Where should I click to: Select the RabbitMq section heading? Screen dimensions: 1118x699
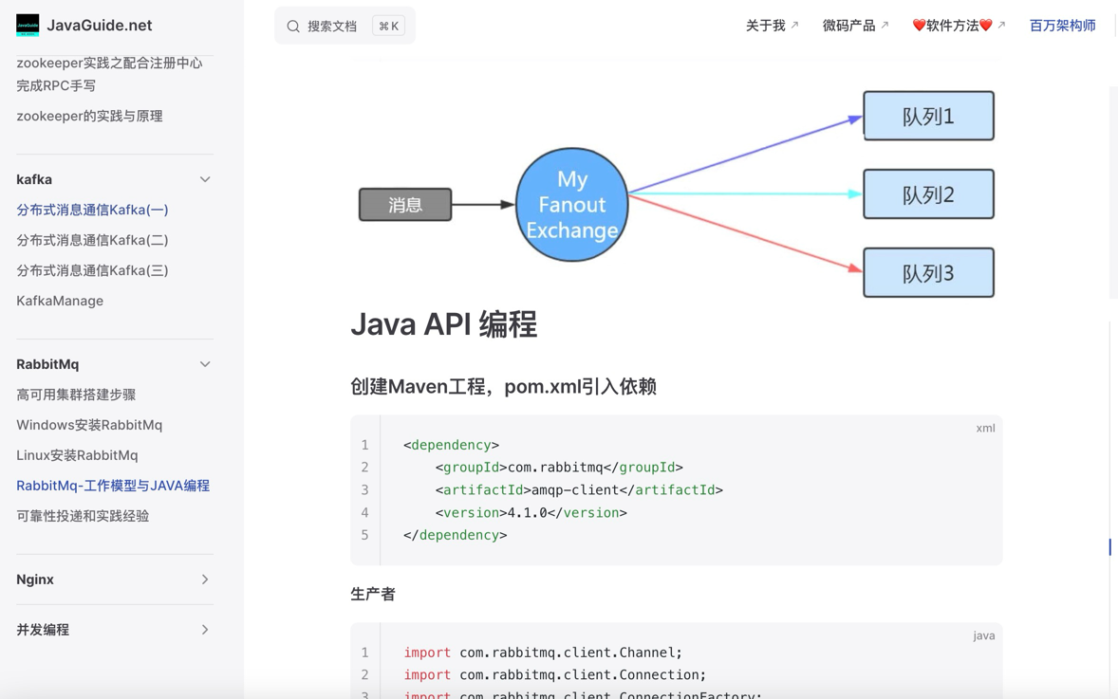point(47,364)
